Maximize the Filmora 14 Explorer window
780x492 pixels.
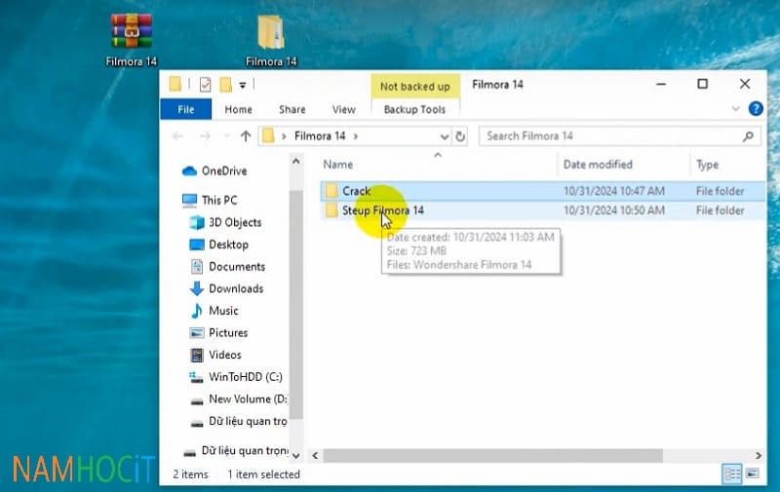pos(702,85)
